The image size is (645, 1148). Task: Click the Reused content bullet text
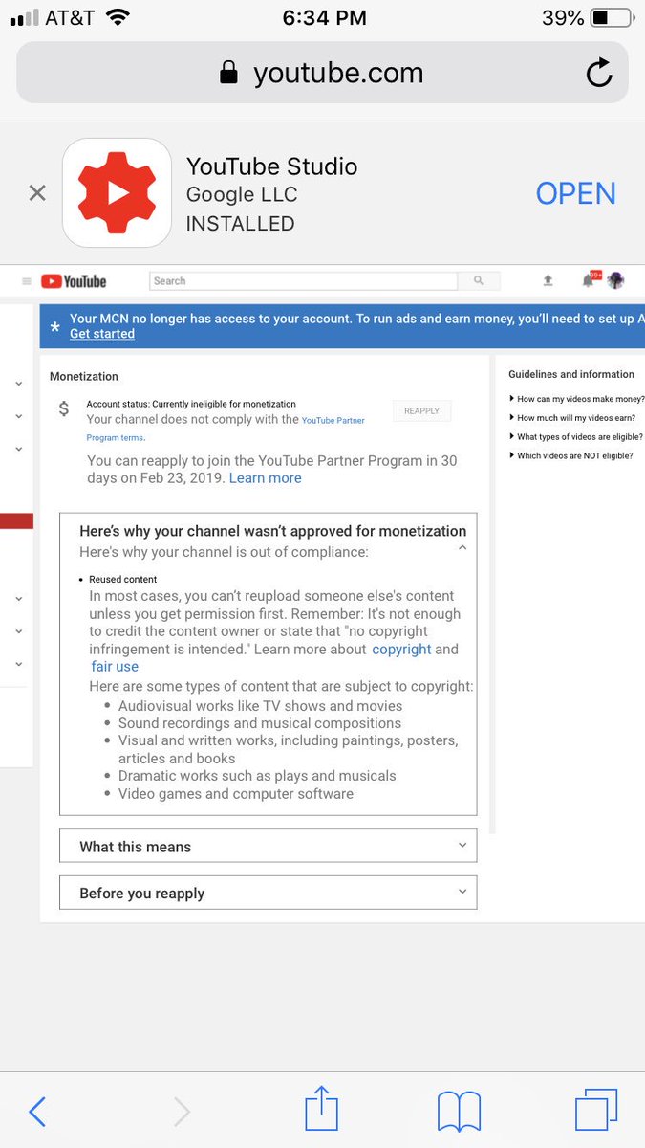pyautogui.click(x=123, y=580)
